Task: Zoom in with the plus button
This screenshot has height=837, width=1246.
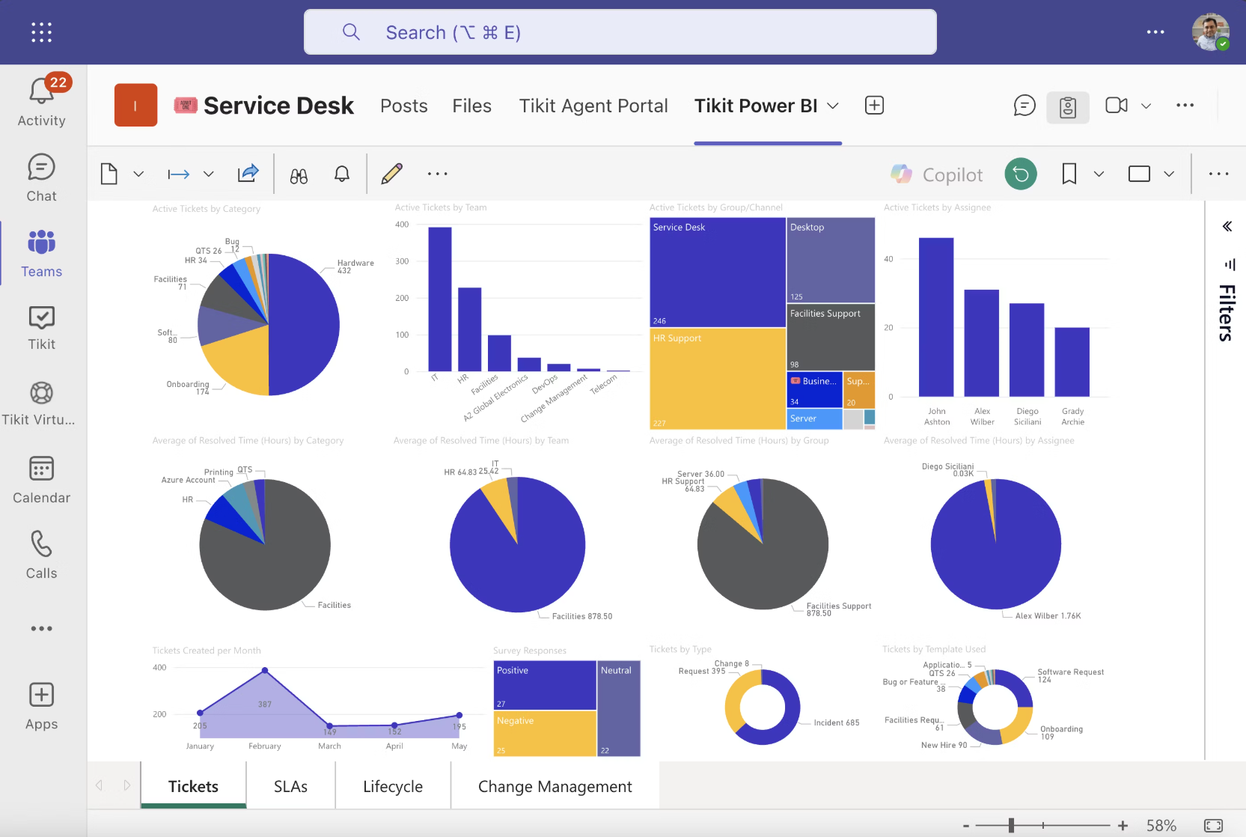Action: (x=1123, y=826)
